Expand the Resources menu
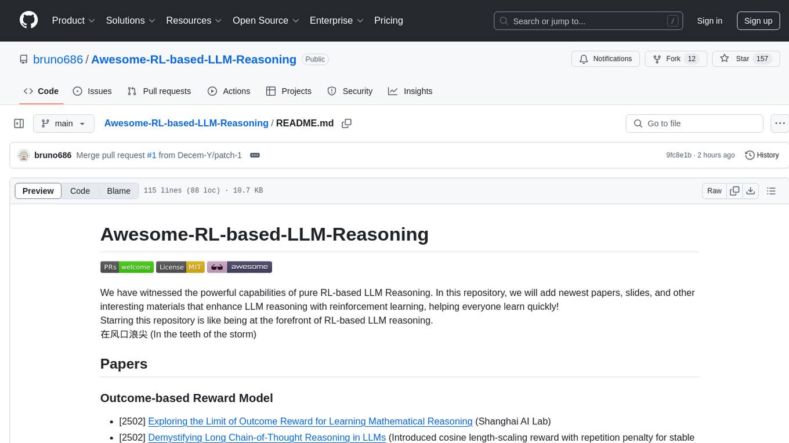The width and height of the screenshot is (789, 443). [x=194, y=20]
